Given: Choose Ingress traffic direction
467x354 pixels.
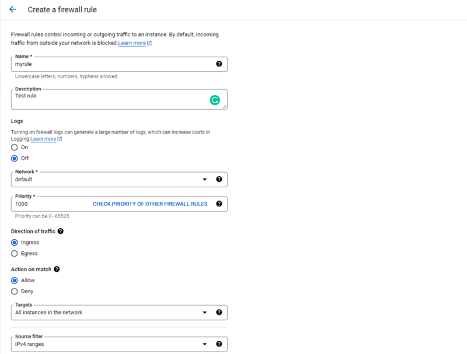Looking at the screenshot, I should click(14, 243).
